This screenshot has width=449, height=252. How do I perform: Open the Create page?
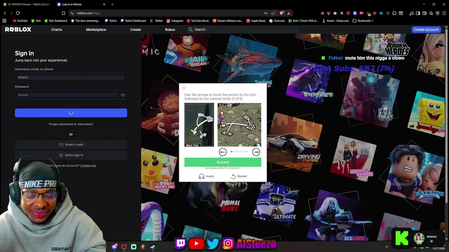click(135, 29)
